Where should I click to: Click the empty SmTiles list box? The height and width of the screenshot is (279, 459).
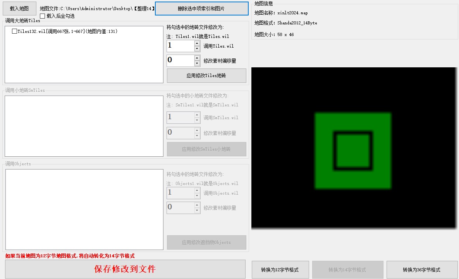click(x=84, y=126)
